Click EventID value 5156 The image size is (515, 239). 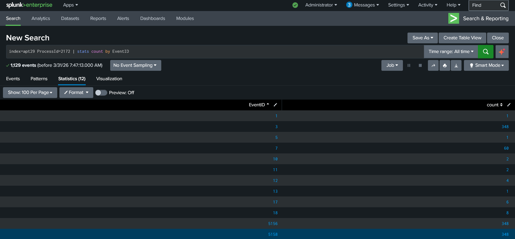[273, 224]
